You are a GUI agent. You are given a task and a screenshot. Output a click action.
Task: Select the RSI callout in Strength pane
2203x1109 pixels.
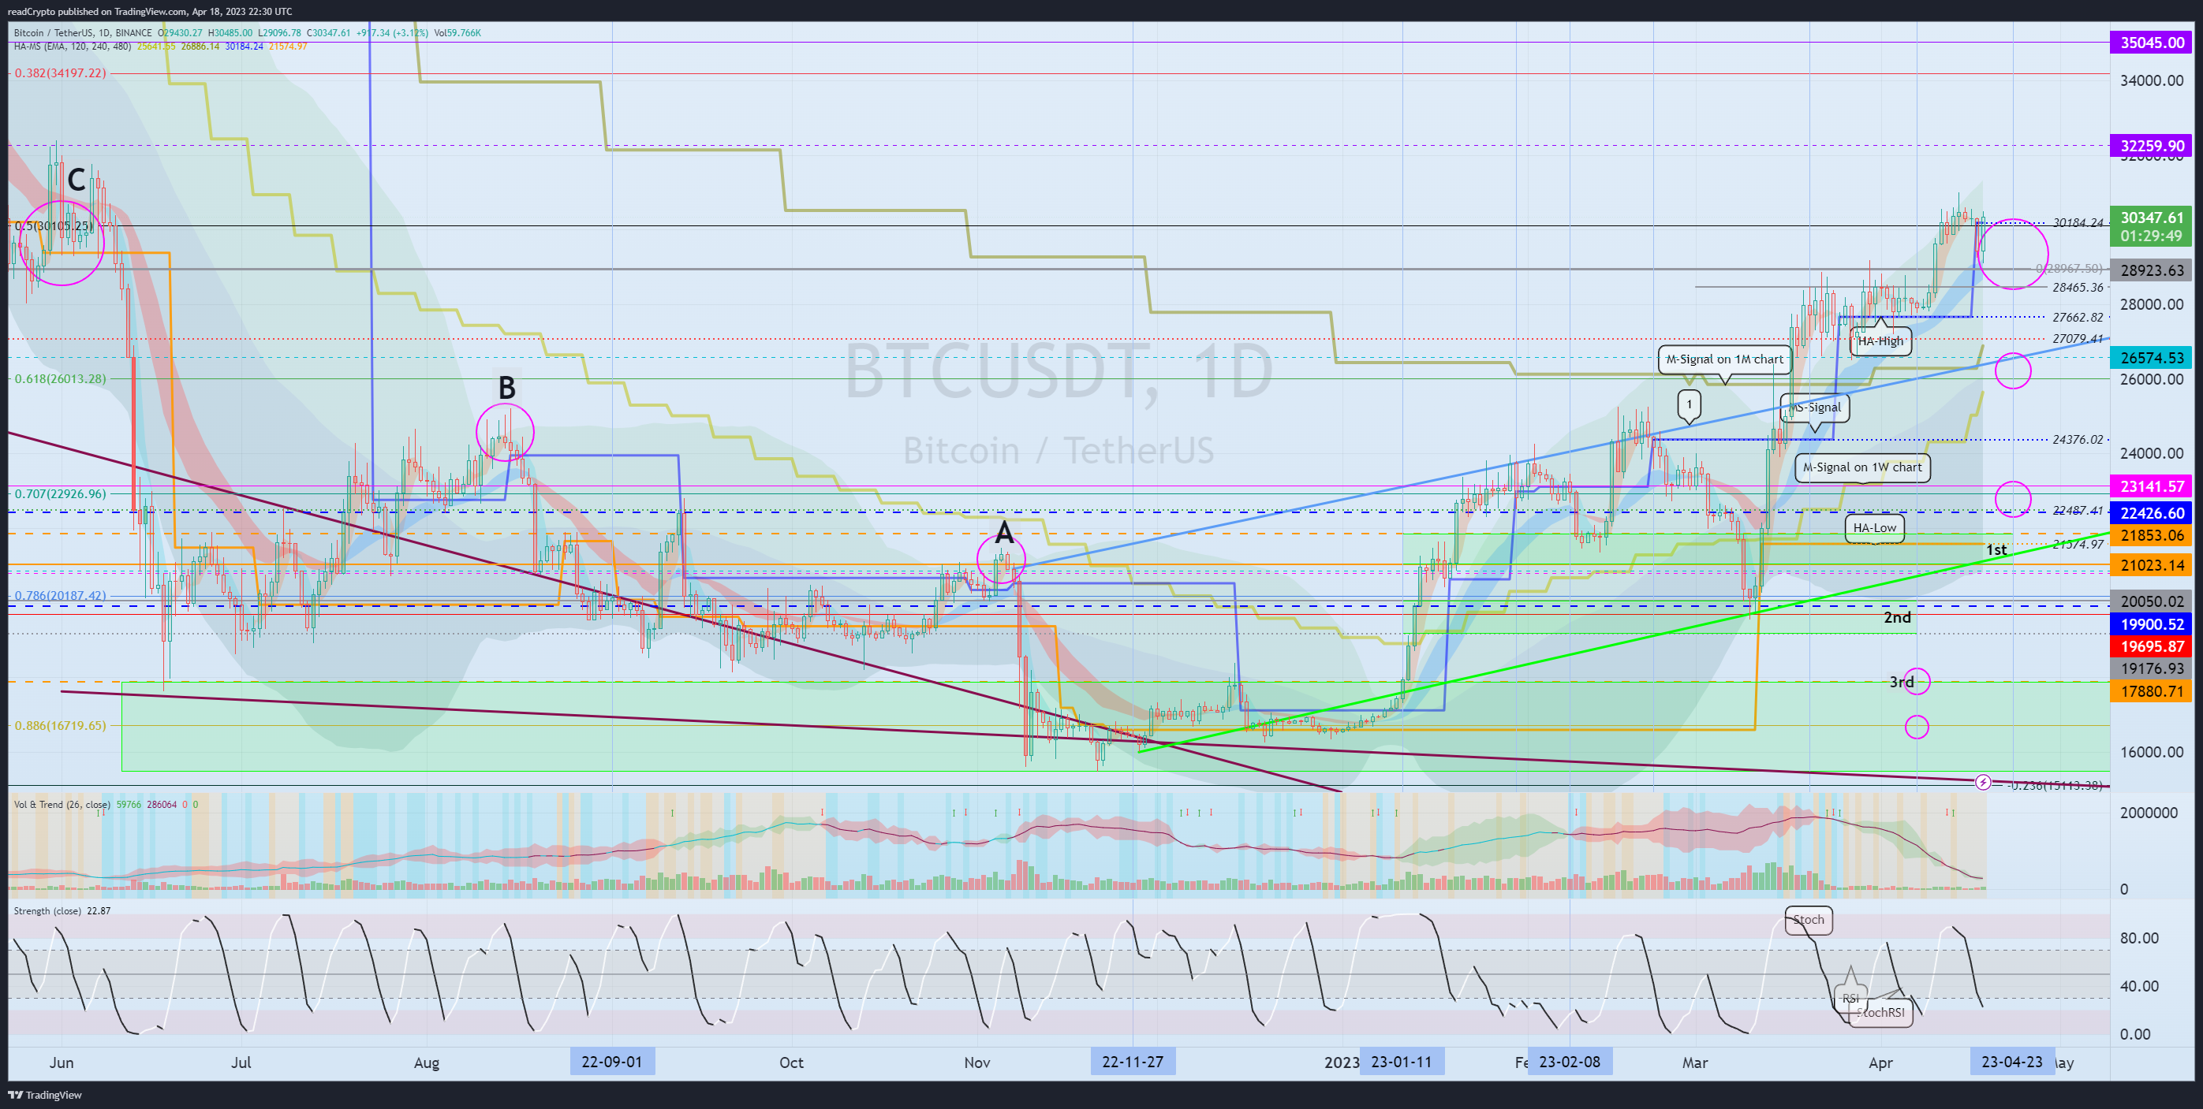pos(1850,999)
